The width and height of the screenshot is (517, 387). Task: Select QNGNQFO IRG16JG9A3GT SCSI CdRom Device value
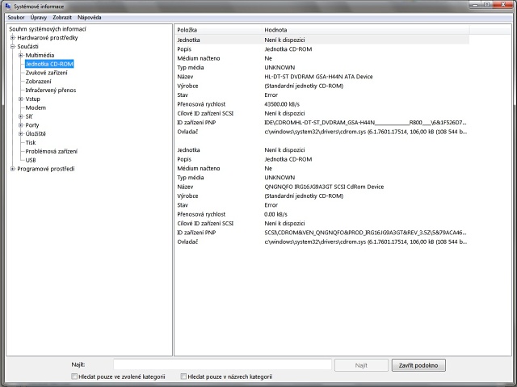[324, 187]
